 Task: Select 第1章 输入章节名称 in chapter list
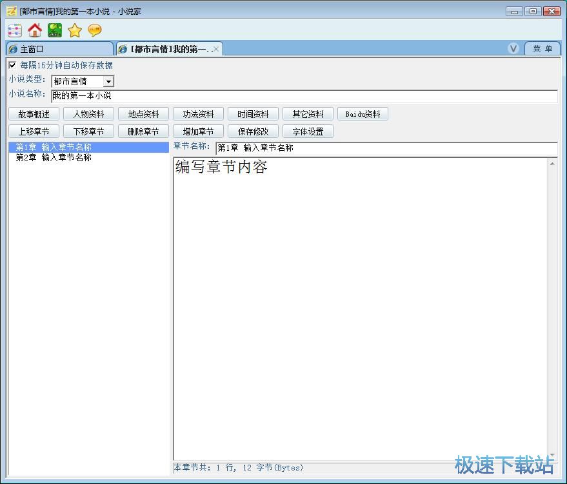pyautogui.click(x=88, y=147)
